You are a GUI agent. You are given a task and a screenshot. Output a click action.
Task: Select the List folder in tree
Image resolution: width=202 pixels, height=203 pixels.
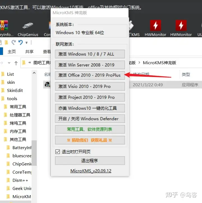point(10,74)
